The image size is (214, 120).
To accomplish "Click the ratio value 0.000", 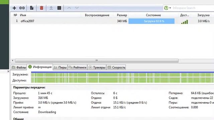I will pyautogui.click(x=195, y=107).
